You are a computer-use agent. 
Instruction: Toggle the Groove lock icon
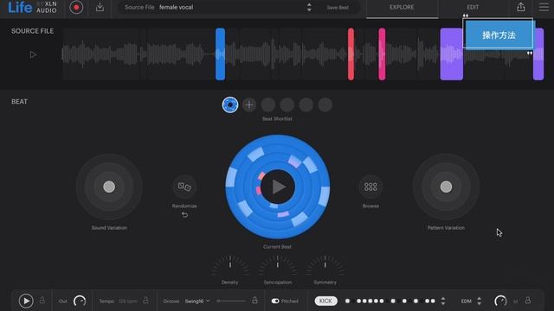[254, 300]
